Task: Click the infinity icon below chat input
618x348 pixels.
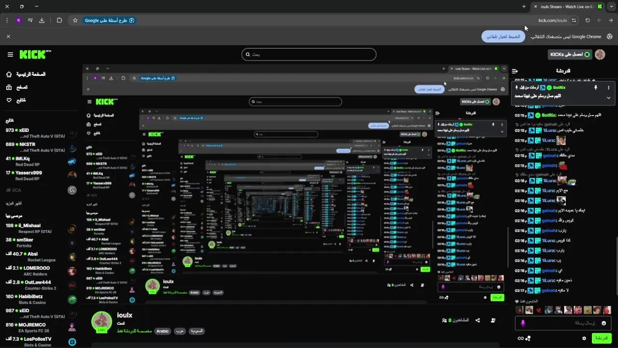Action: tap(520, 338)
